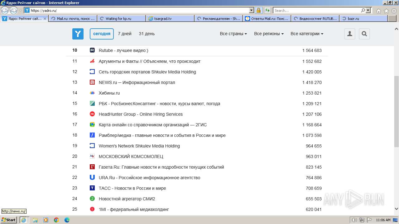Click the security lock icon in address bar
Screen dimensions: 399x224
[x=259, y=10]
